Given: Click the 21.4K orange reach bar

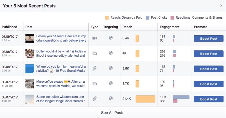Looking at the screenshot, I should point(145,99).
